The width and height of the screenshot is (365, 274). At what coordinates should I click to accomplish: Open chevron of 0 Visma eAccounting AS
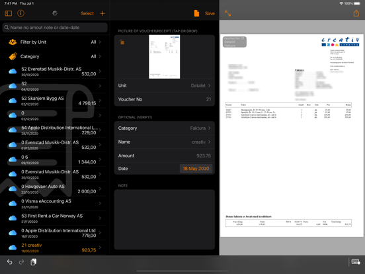tap(100, 203)
